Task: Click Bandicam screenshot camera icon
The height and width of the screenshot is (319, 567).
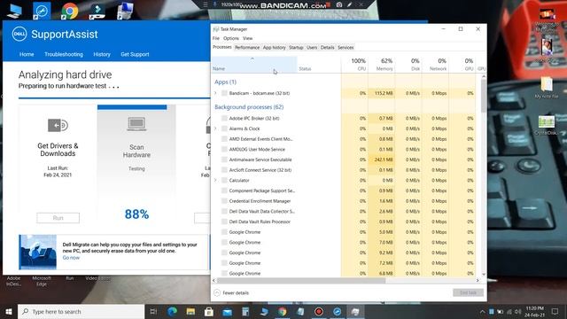Action: pos(339,4)
